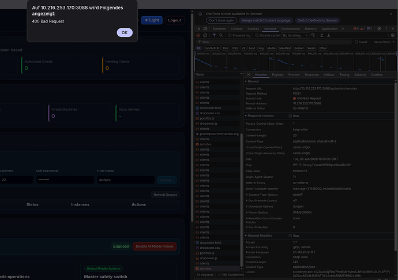Viewport: 398px width, 280px height.
Task: Click the warning count triangle icon
Action: coord(362,29)
